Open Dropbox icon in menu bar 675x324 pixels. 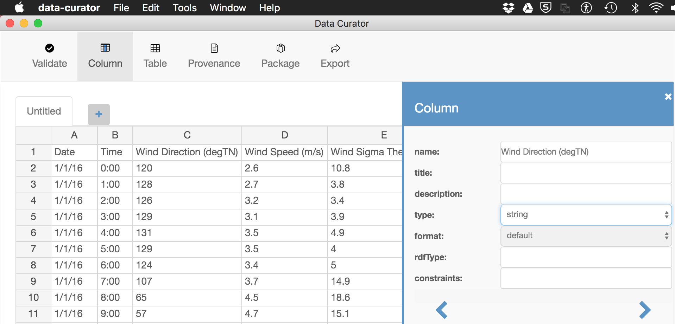click(509, 8)
